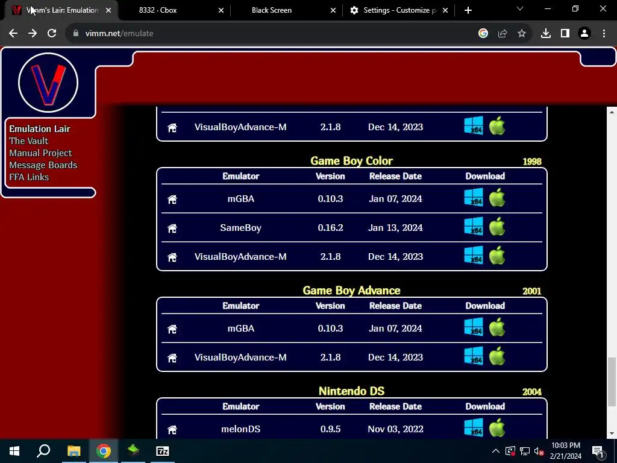Viewport: 617px width, 463px height.
Task: Open File Explorer from taskbar
Action: click(74, 451)
